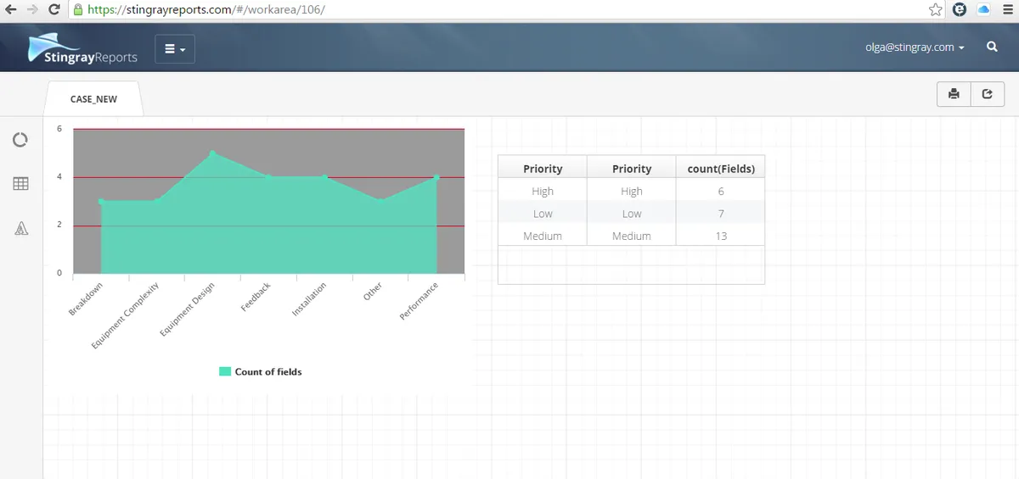Viewport: 1019px width, 479px height.
Task: Click the browser back arrow
Action: (x=10, y=10)
